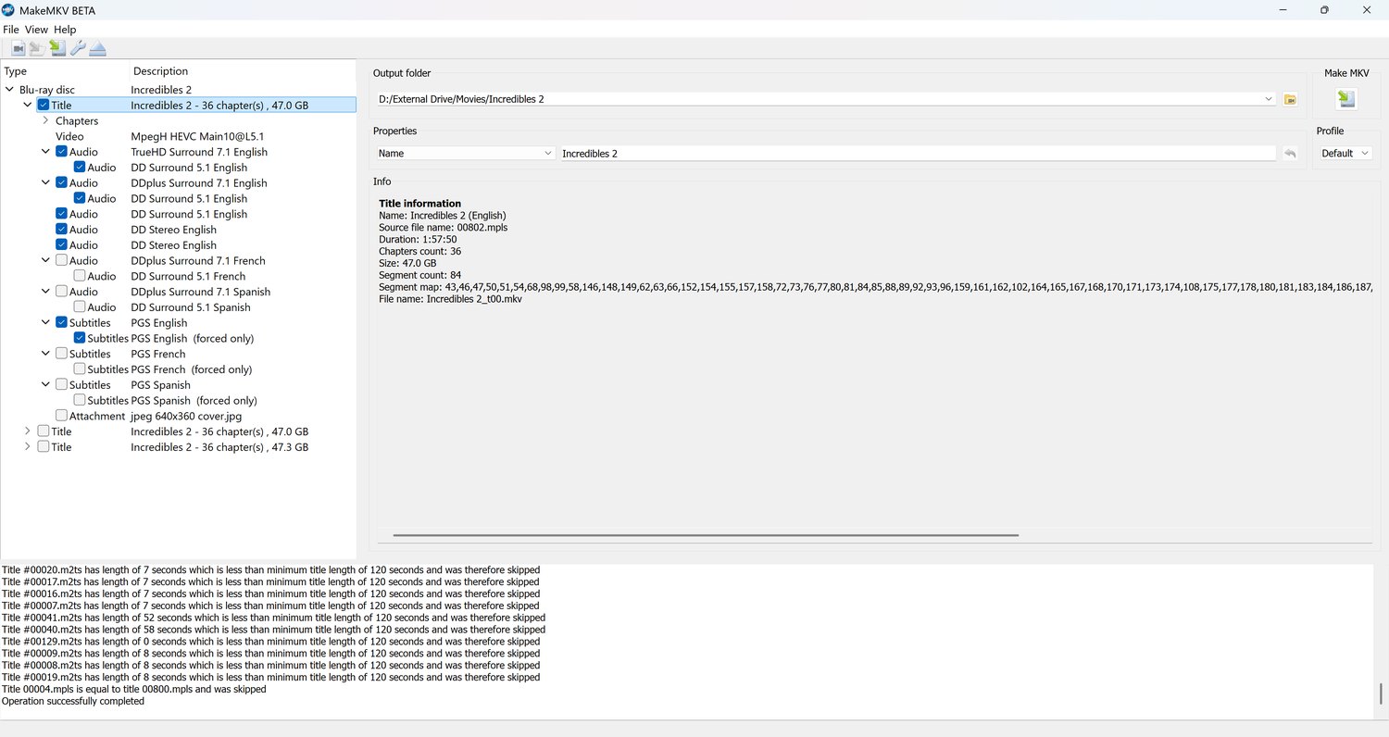Select the DDplus Surround 7.1 French description text
This screenshot has width=1389, height=737.
click(198, 261)
